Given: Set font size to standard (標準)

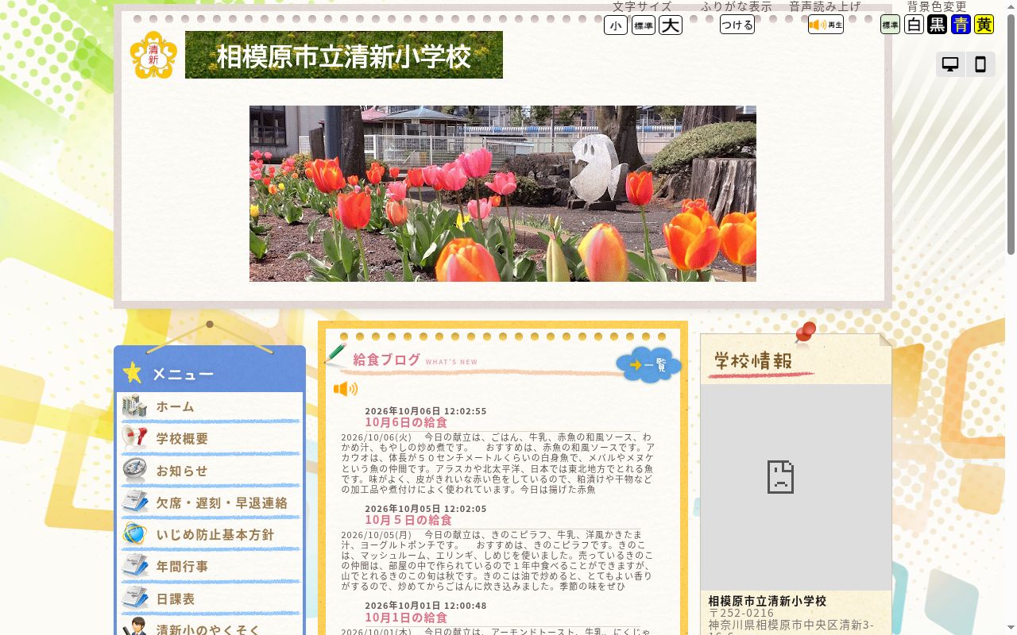Looking at the screenshot, I should click(x=644, y=25).
